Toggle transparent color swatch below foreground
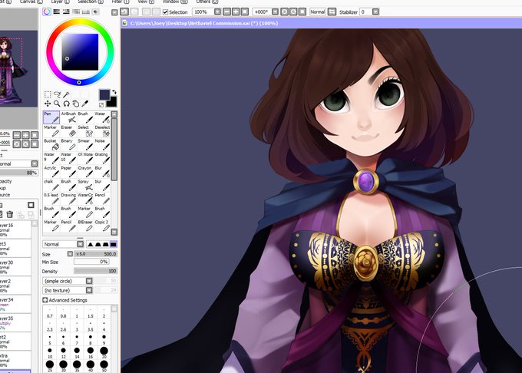Image resolution: width=522 pixels, height=373 pixels. [101, 105]
